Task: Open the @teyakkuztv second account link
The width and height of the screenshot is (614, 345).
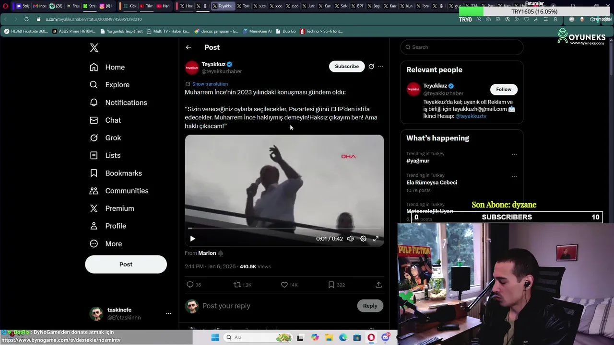Action: [x=471, y=116]
